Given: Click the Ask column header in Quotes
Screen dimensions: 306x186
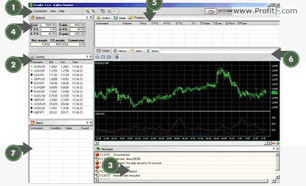Looking at the screenshot, I should coord(64,62).
